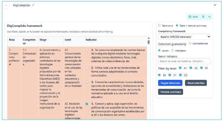The width and height of the screenshot is (222, 121).
Task: Check indicator 1 'Se comunica empleando las normas'
Action: (87, 50)
